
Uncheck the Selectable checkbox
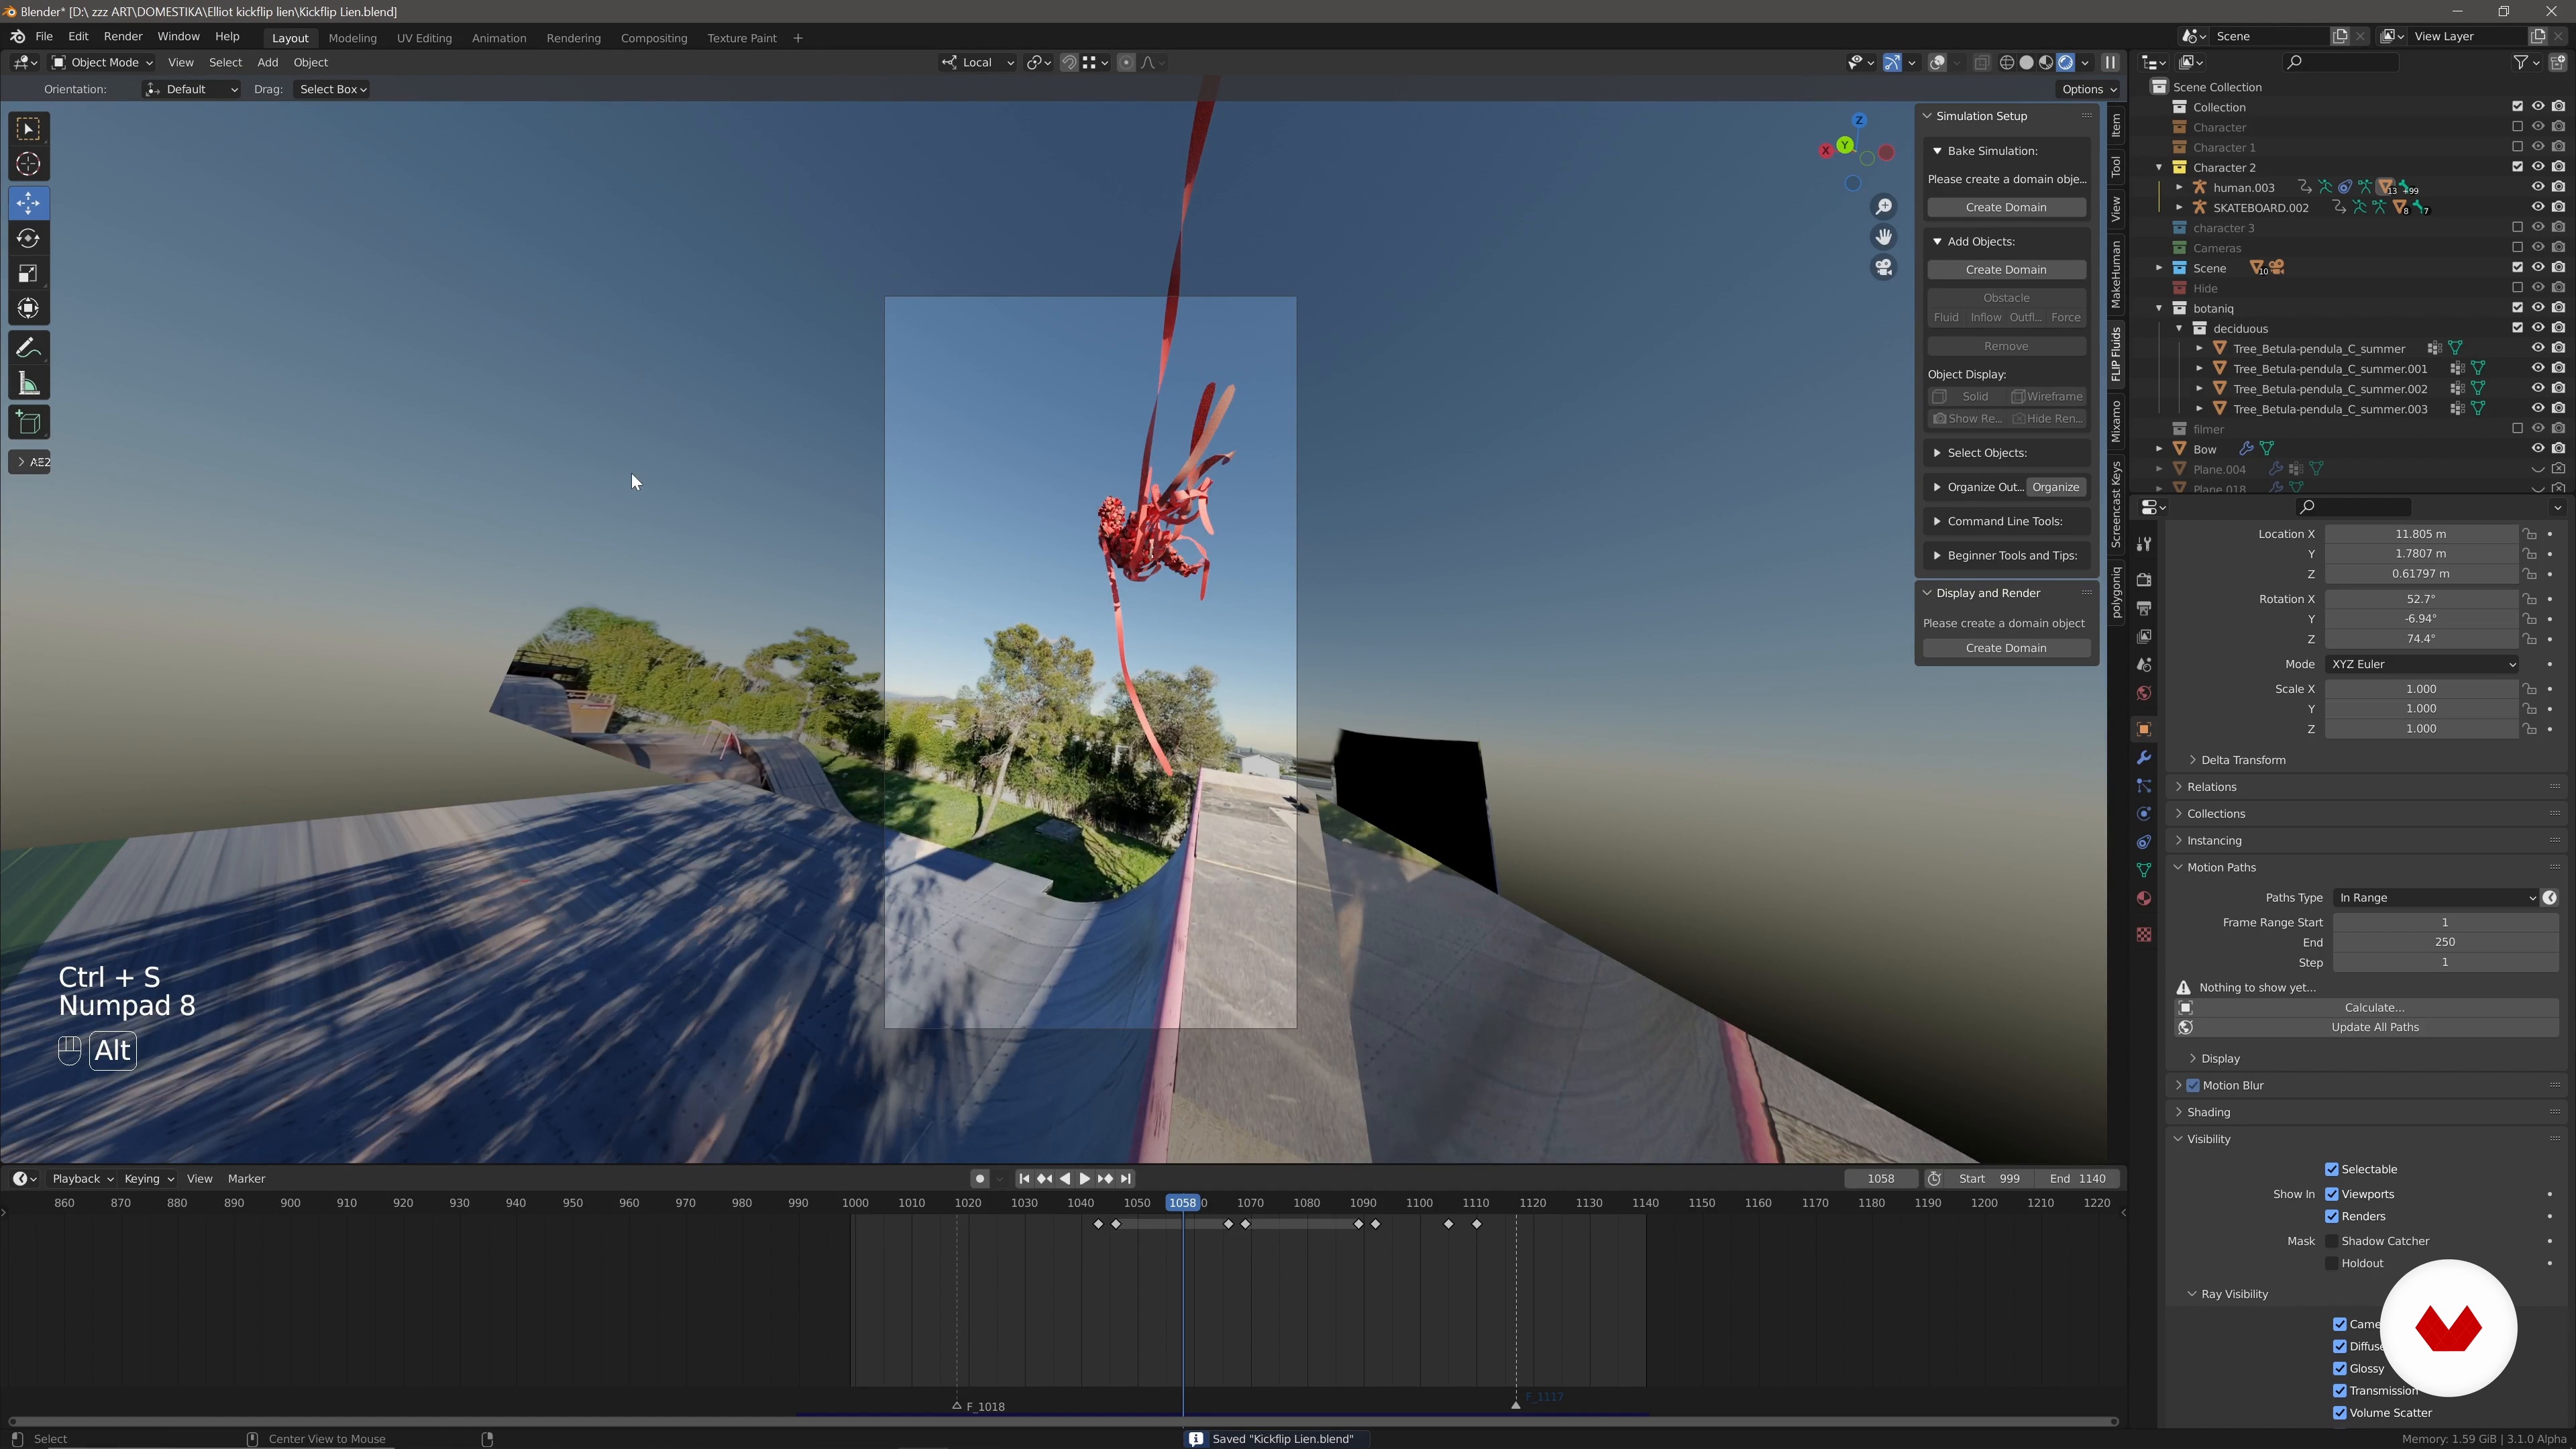tap(2332, 1169)
